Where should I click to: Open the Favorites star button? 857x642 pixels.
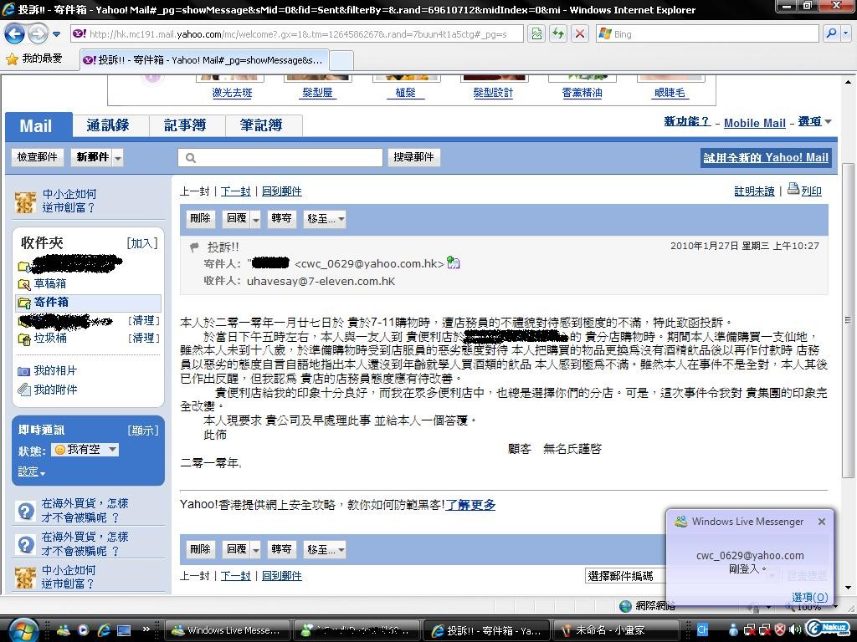point(34,59)
